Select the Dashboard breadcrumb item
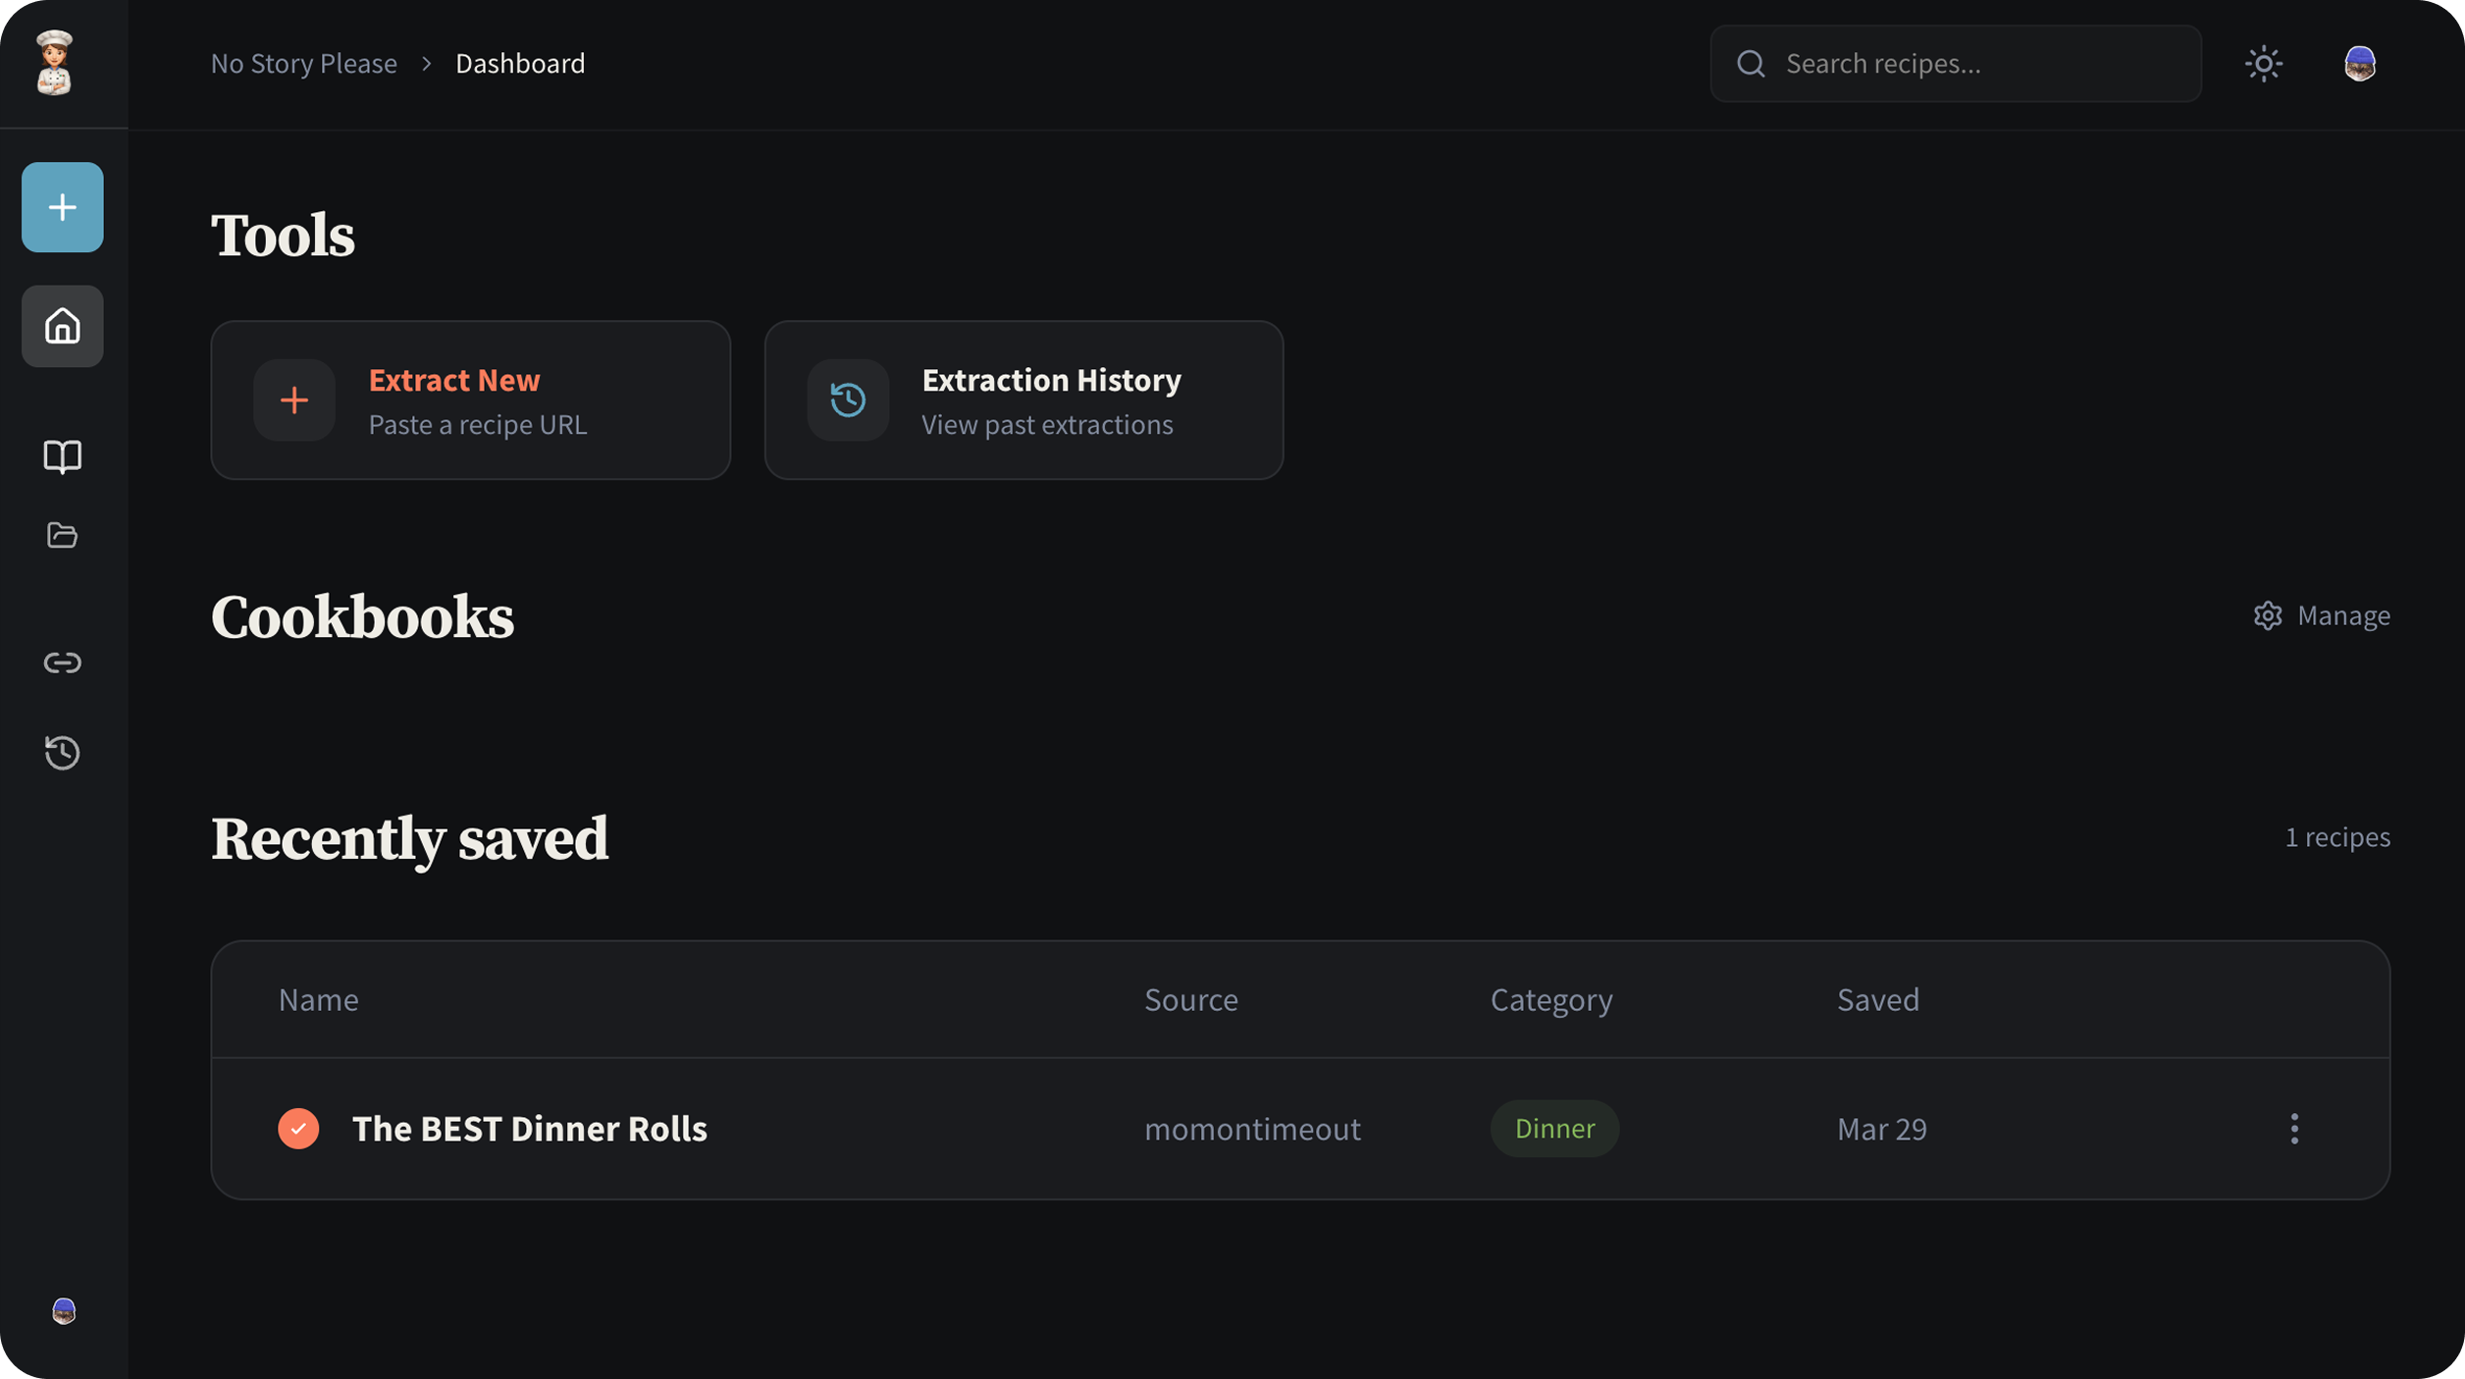 [520, 63]
